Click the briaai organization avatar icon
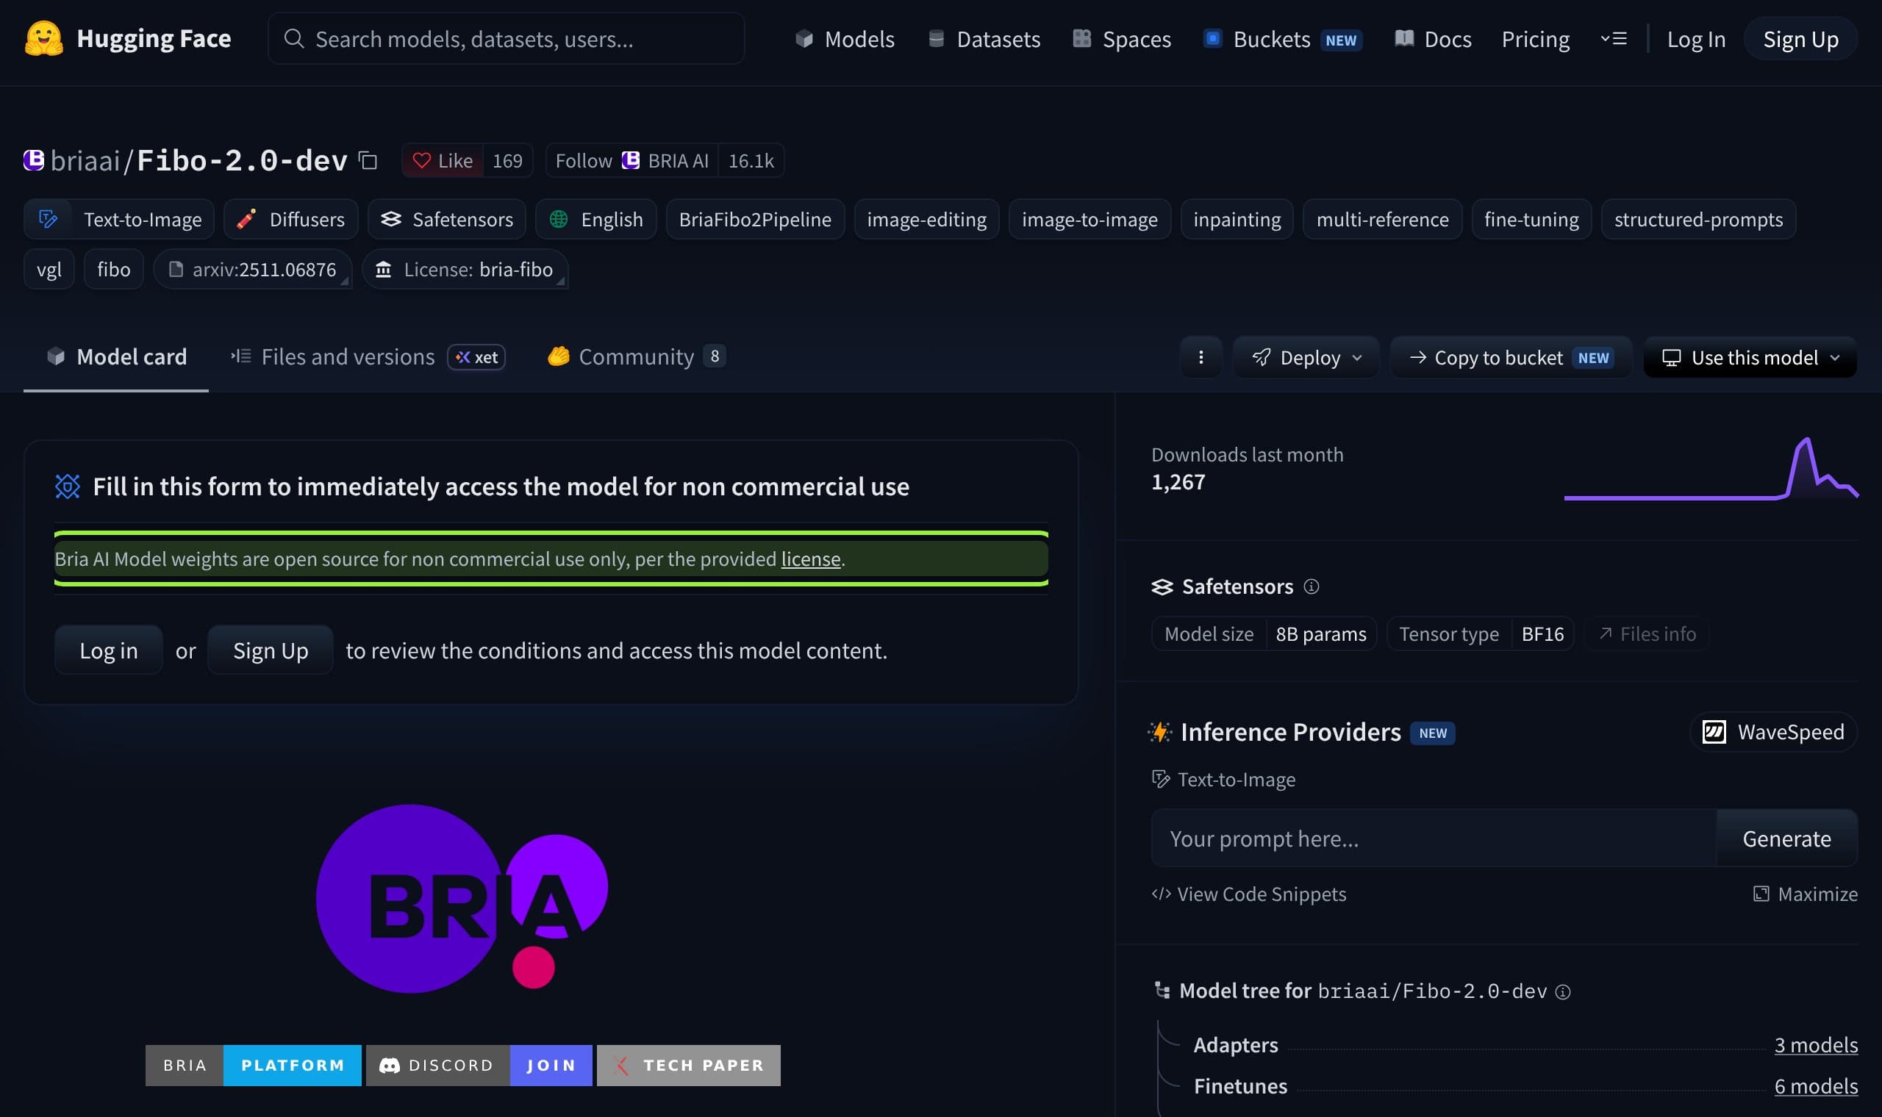This screenshot has height=1117, width=1882. click(x=34, y=160)
